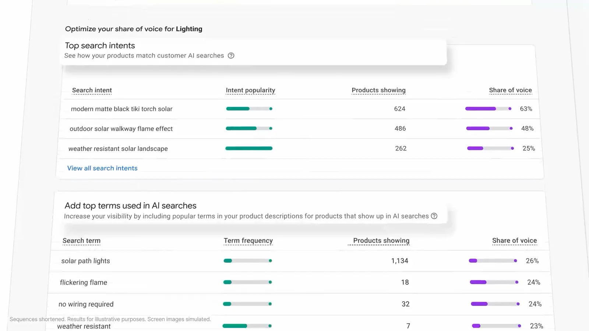This screenshot has width=589, height=331.
Task: Click term frequency bar for no wiring required
Action: pos(247,304)
